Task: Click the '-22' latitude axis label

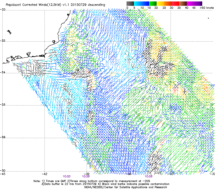Action: coord(3,41)
